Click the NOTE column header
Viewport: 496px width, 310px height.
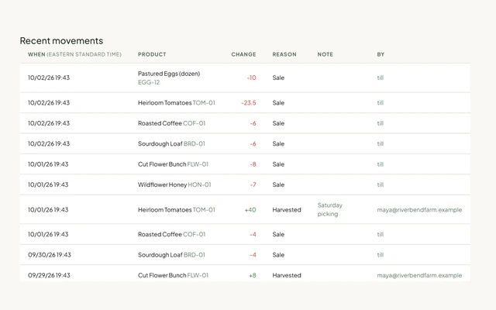(x=325, y=54)
